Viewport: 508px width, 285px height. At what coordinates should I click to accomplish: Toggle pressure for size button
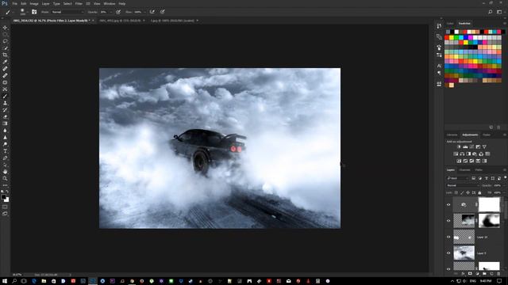[162, 12]
